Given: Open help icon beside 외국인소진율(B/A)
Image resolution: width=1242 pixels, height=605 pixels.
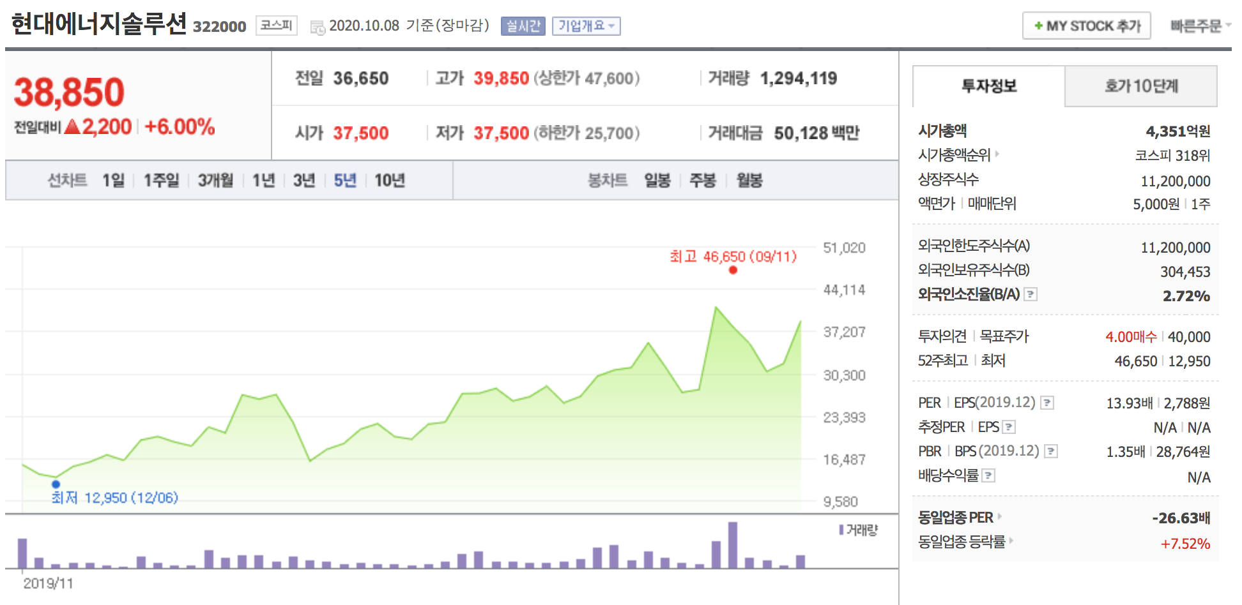Looking at the screenshot, I should pyautogui.click(x=1031, y=294).
